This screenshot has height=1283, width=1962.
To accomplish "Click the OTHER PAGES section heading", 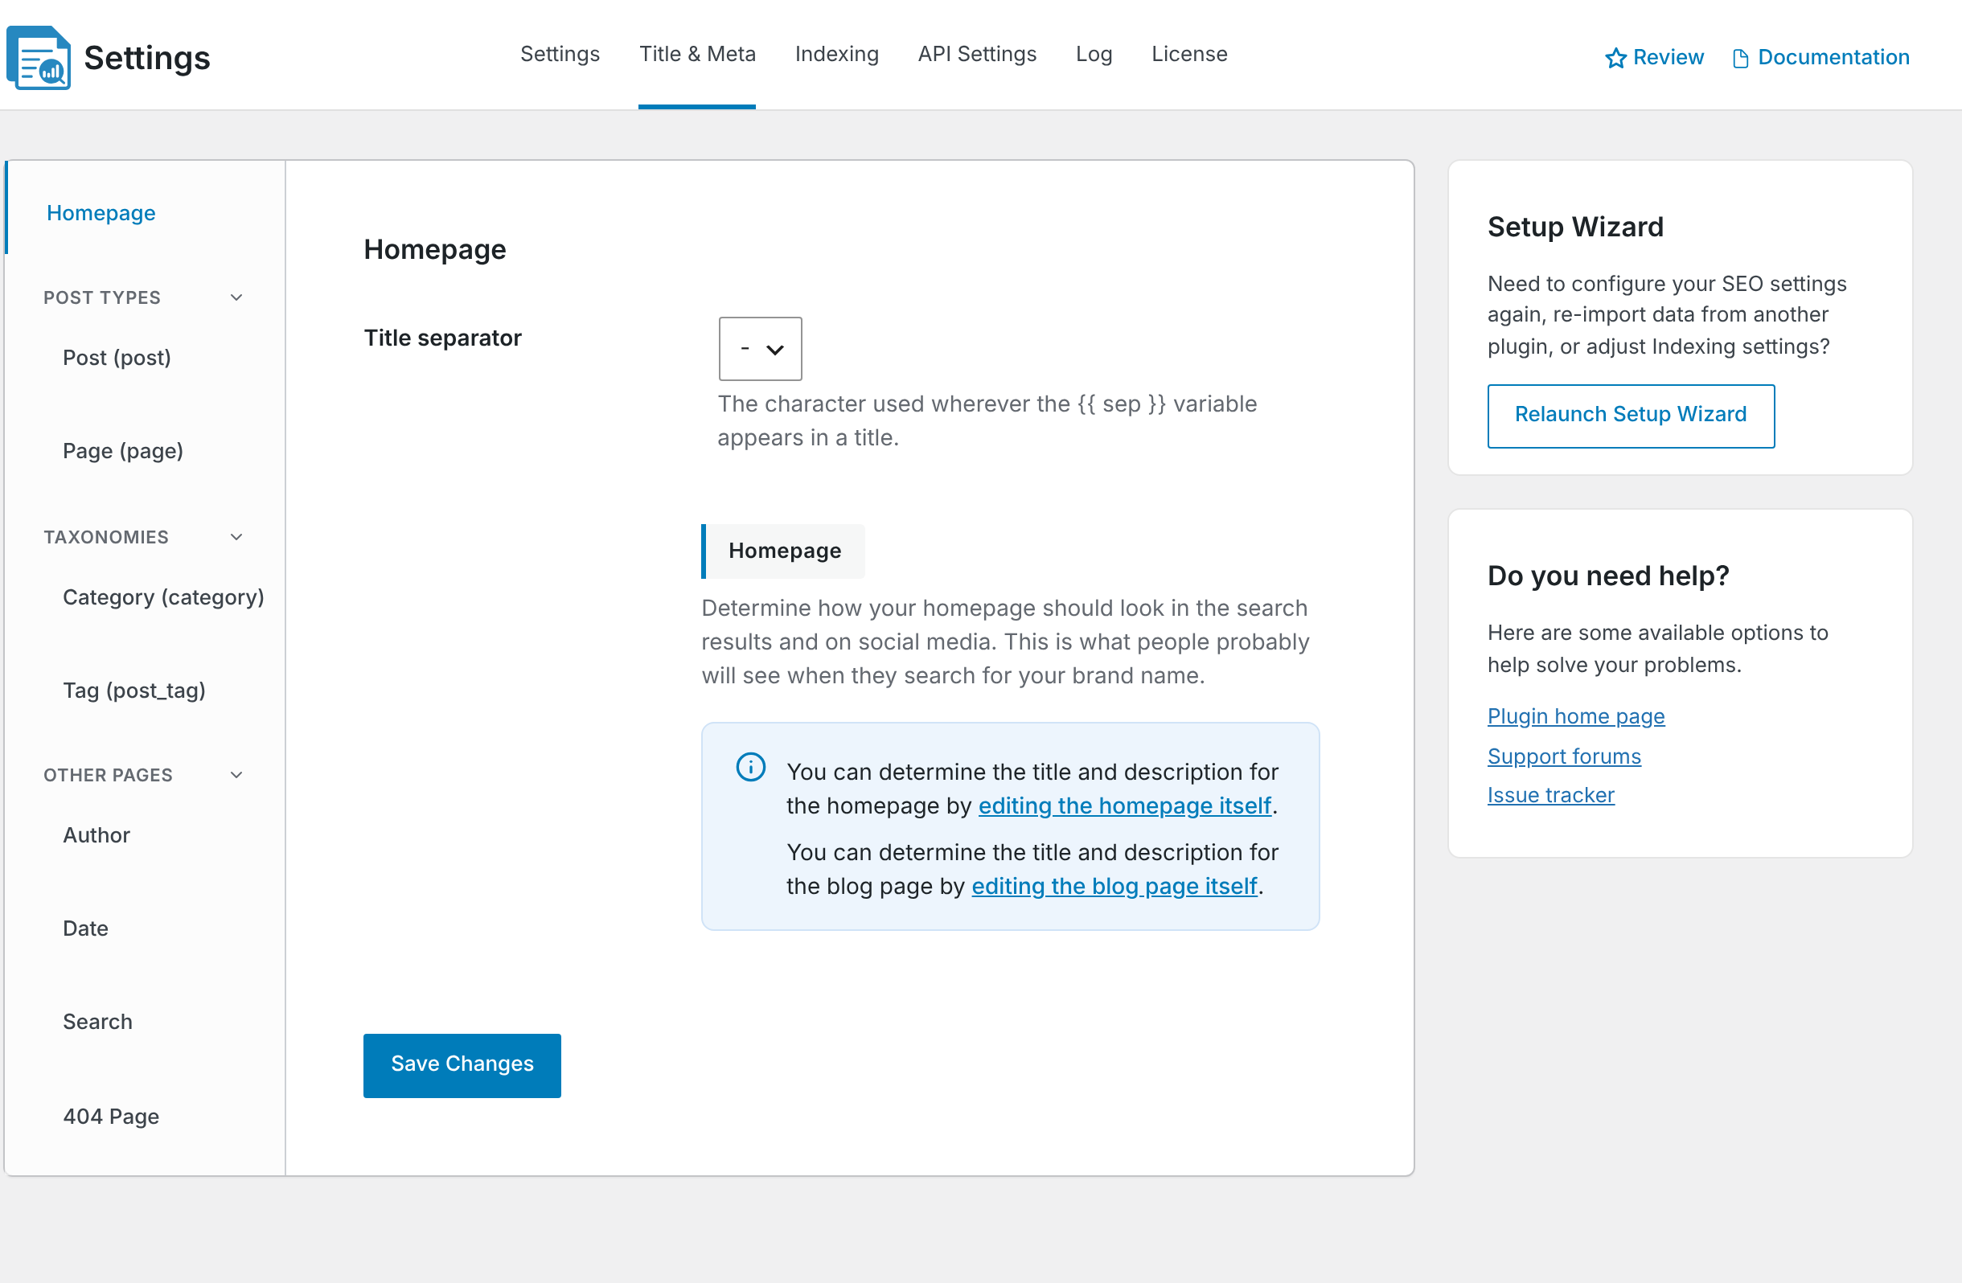I will 108,776.
